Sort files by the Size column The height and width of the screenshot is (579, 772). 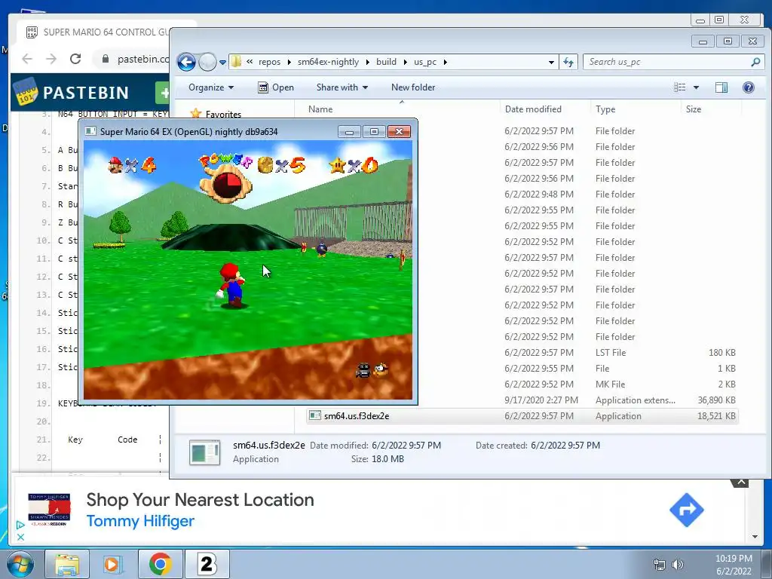(x=694, y=109)
